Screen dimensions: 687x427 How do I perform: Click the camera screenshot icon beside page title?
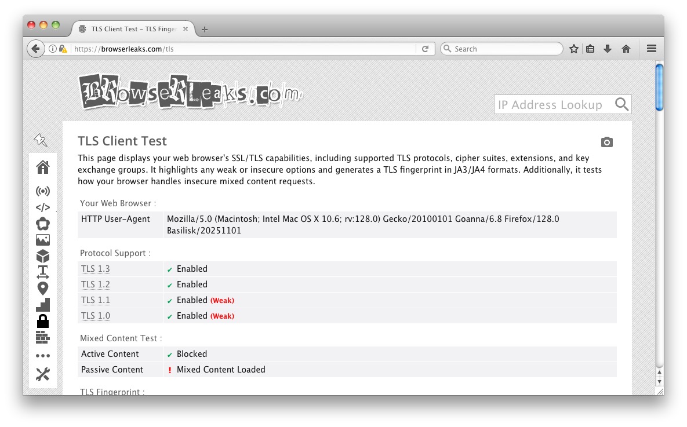point(606,142)
